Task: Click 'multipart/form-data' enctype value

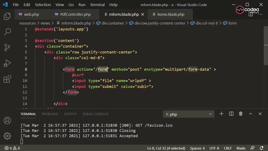Action: click(187, 69)
